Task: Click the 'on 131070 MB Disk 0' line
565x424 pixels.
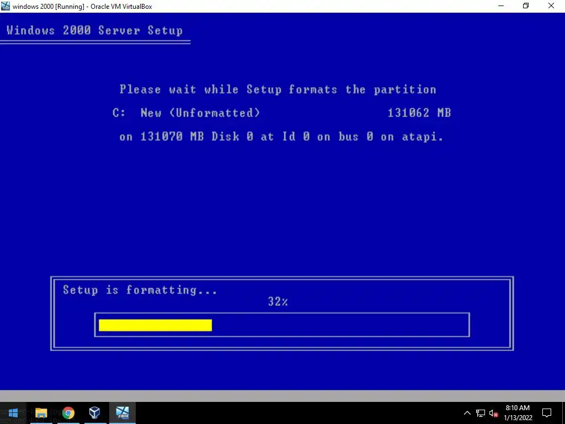Action: pos(281,137)
